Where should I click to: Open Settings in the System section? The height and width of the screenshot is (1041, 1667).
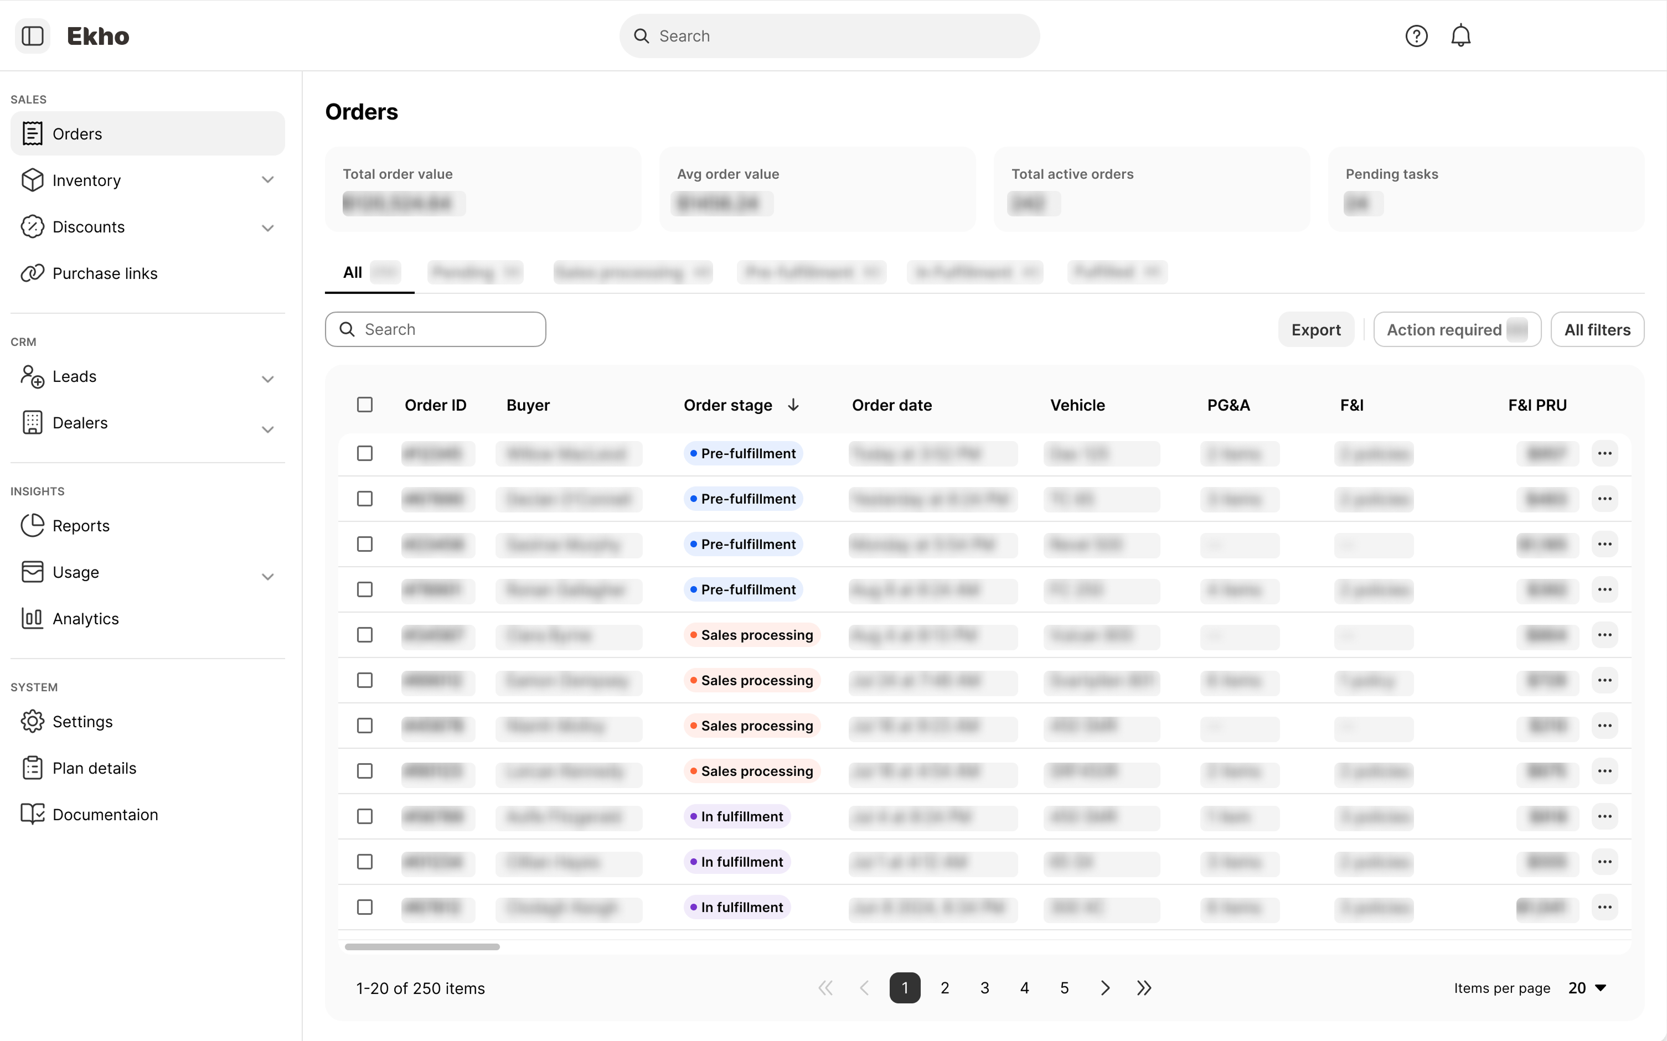coord(82,722)
